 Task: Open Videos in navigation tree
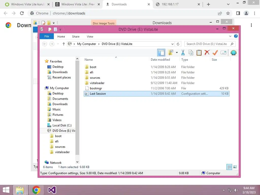pyautogui.click(x=57, y=120)
